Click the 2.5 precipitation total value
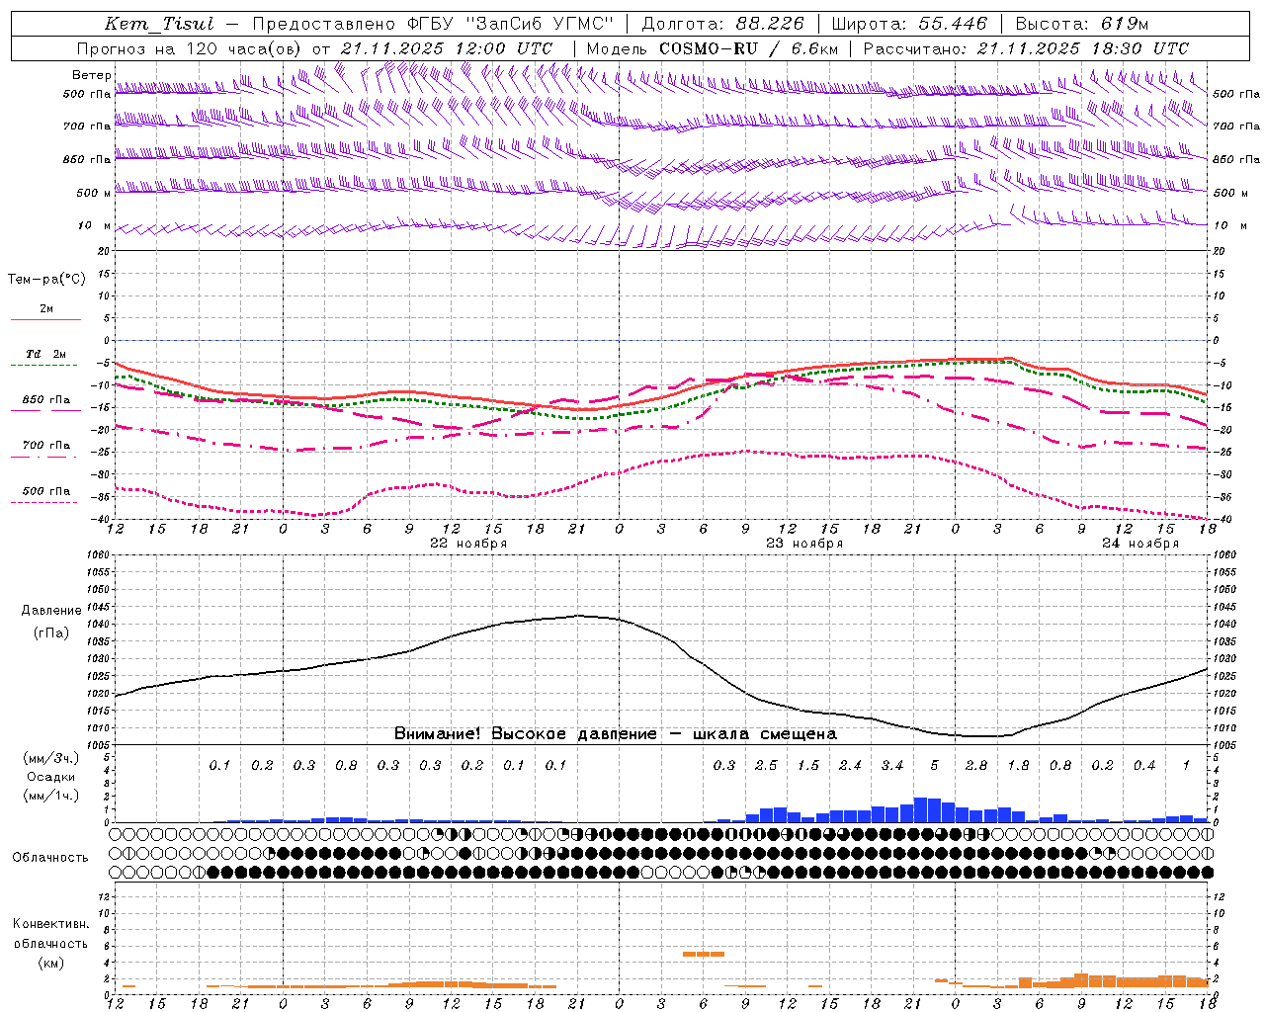1265x1012 pixels. pyautogui.click(x=766, y=766)
